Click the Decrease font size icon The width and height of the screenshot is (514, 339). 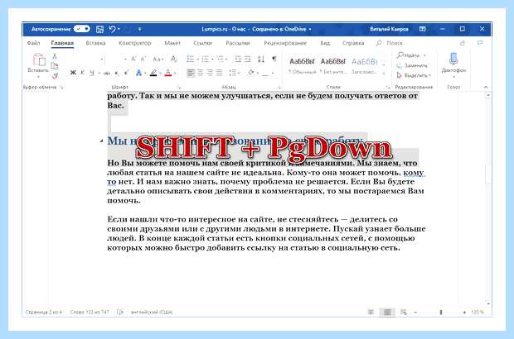point(143,60)
